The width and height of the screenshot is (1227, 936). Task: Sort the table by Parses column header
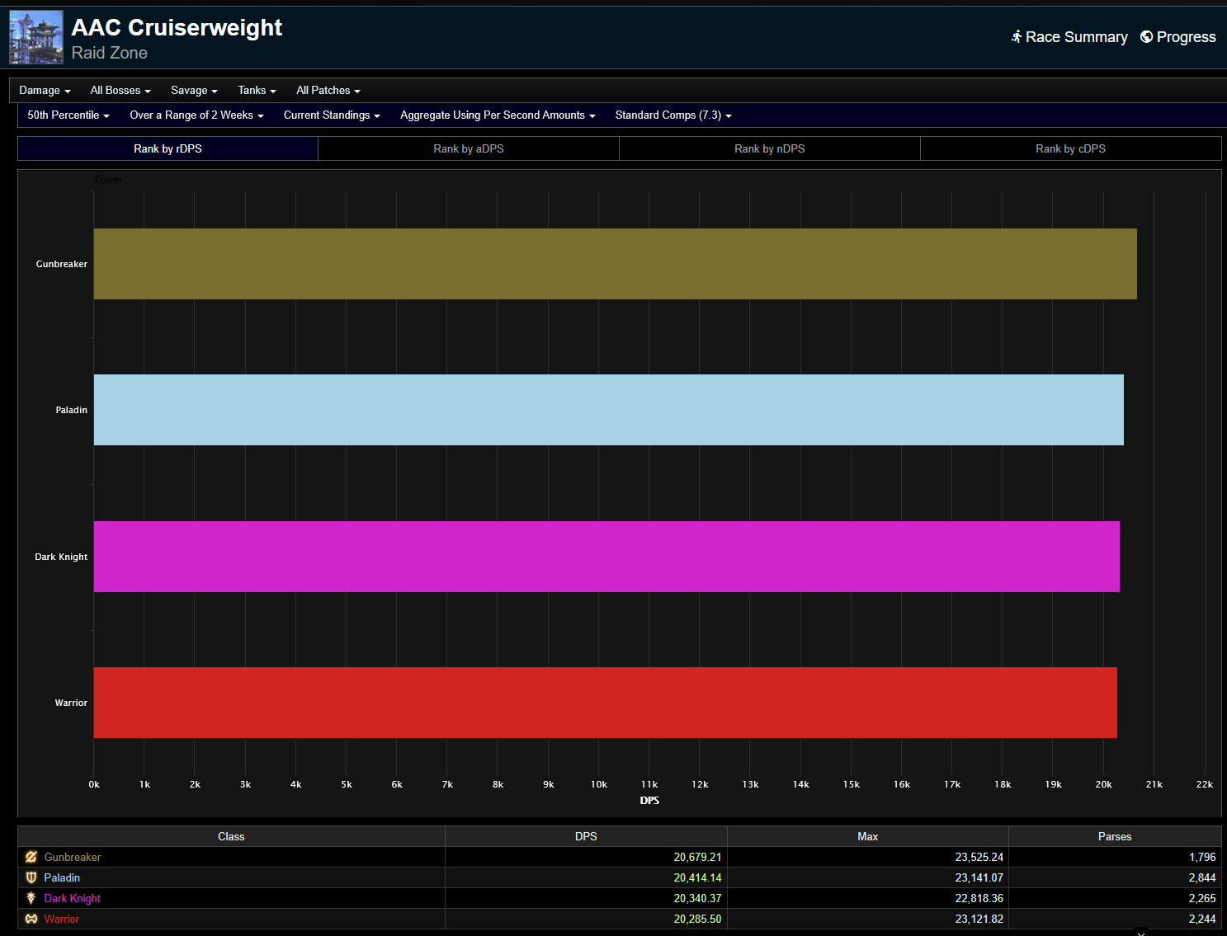(1115, 836)
